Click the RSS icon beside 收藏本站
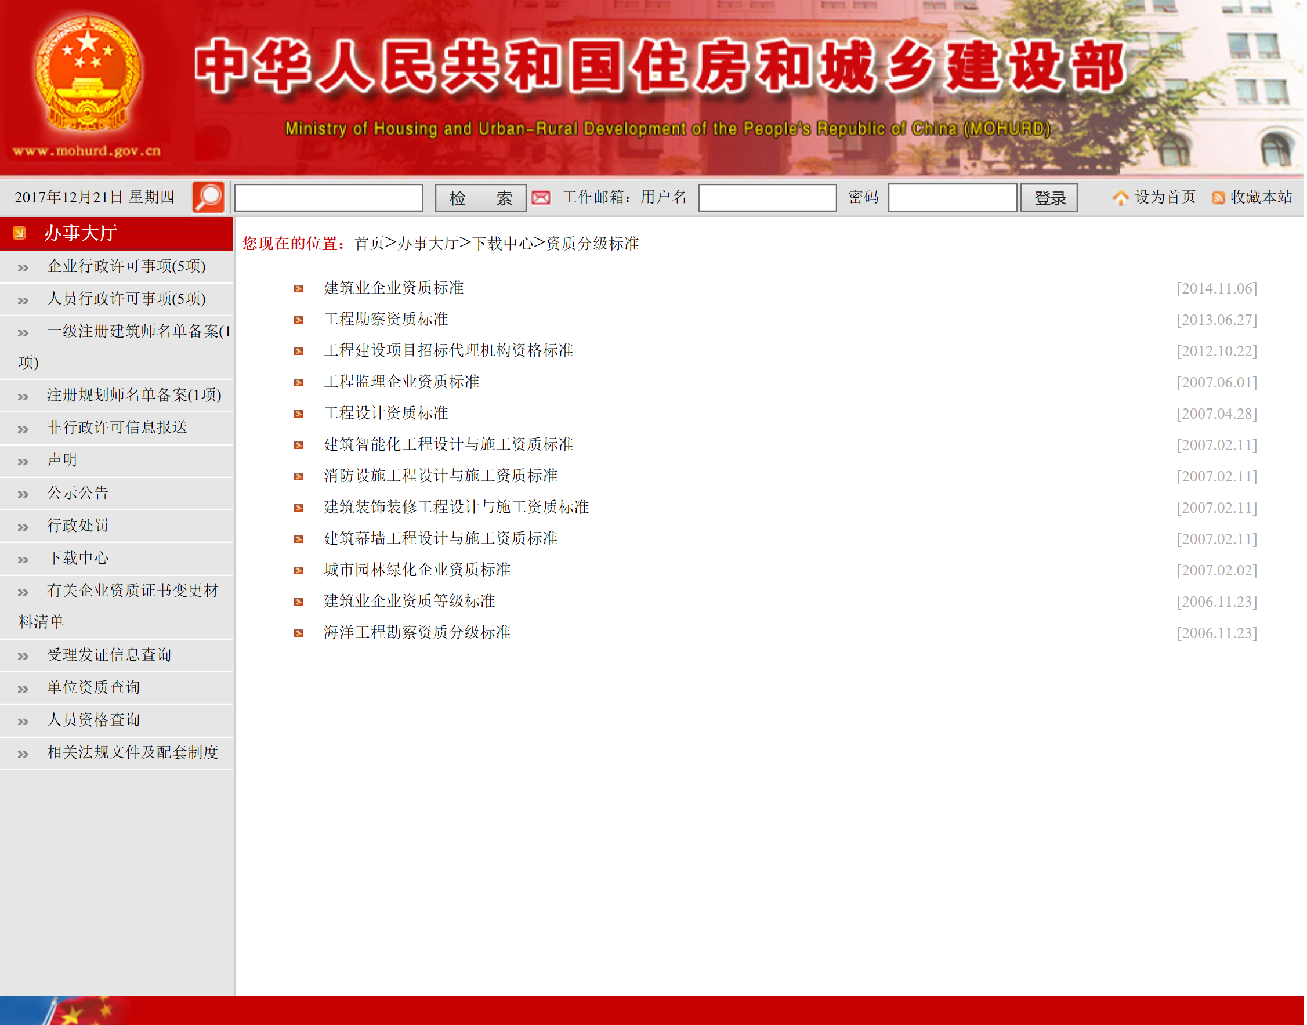Screen dimensions: 1307x1025 1218,198
